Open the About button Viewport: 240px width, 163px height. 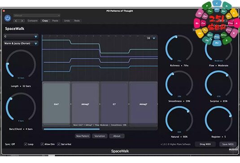tap(117, 136)
